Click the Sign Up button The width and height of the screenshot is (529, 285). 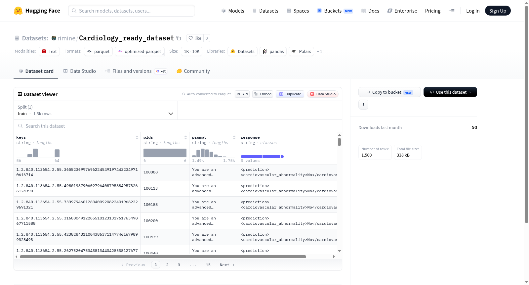pyautogui.click(x=498, y=11)
